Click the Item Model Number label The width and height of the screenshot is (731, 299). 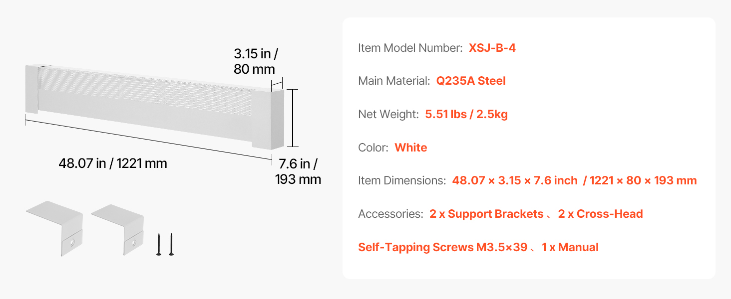410,48
